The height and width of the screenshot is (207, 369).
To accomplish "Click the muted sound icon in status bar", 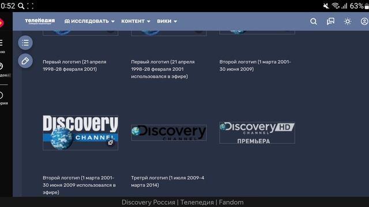I will click(326, 6).
